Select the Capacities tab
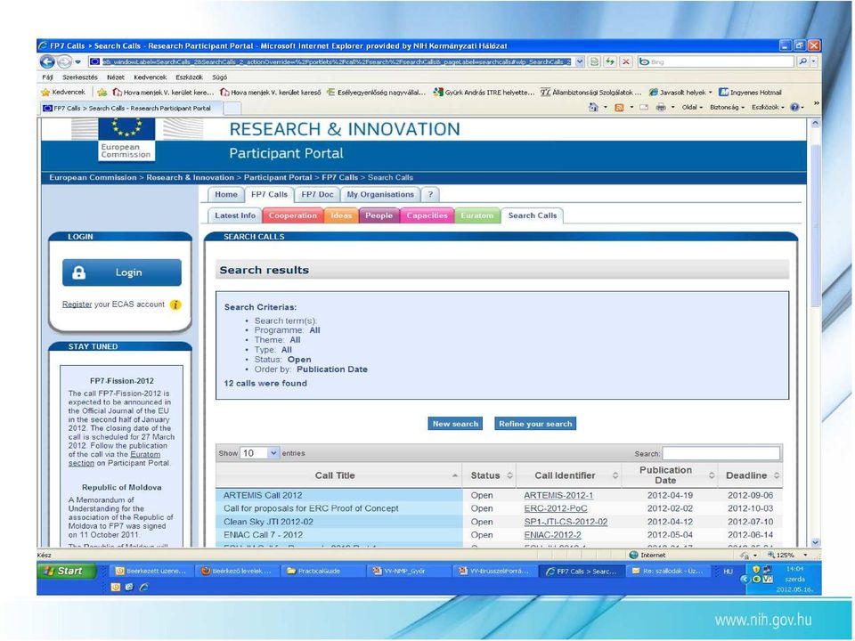The image size is (855, 641). (x=427, y=215)
